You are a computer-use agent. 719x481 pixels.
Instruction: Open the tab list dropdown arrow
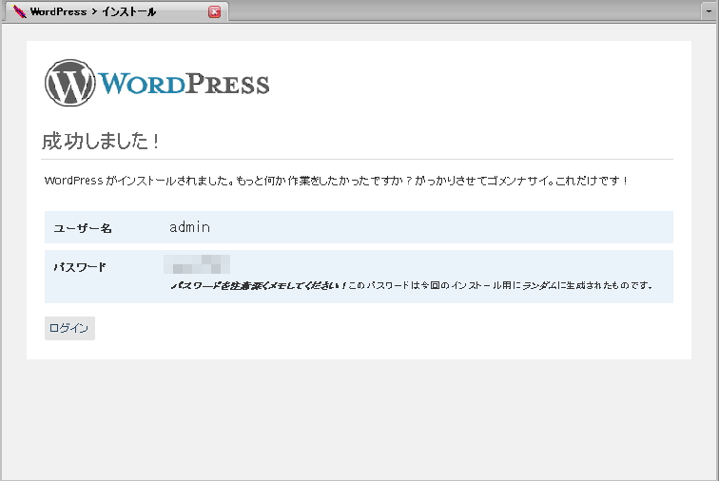(x=709, y=11)
